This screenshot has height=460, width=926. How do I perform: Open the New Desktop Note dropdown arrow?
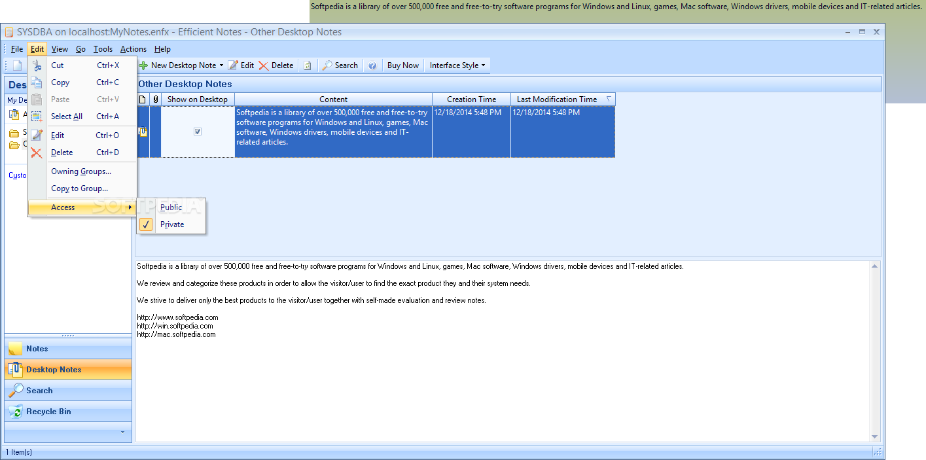(221, 65)
